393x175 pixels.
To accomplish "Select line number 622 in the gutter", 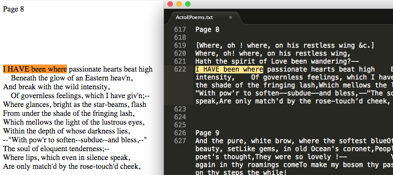I will pos(180,69).
